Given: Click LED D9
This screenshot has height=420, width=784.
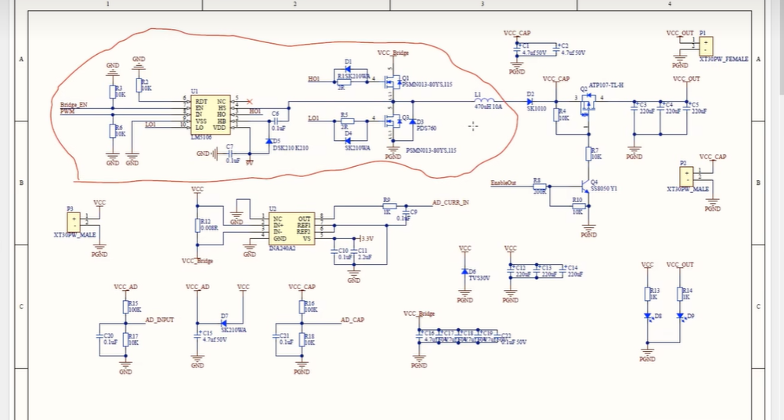Looking at the screenshot, I should pos(680,316).
